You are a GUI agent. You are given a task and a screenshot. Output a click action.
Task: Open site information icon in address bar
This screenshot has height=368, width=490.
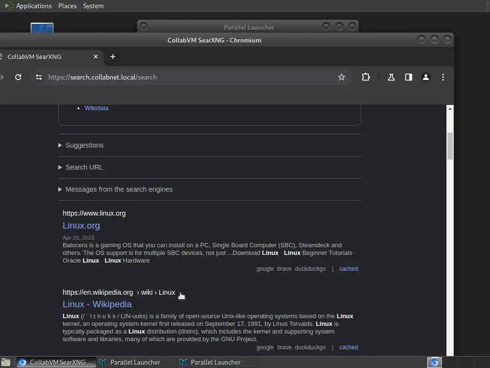tap(39, 77)
